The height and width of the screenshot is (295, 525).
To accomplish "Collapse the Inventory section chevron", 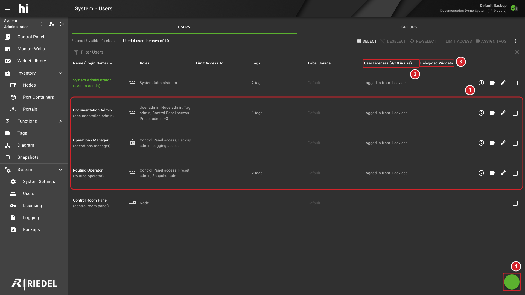I will 60,73.
